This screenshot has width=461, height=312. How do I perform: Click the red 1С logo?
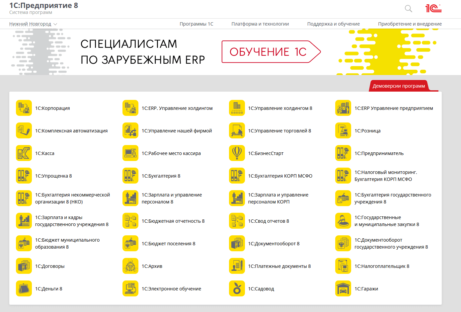tap(433, 8)
